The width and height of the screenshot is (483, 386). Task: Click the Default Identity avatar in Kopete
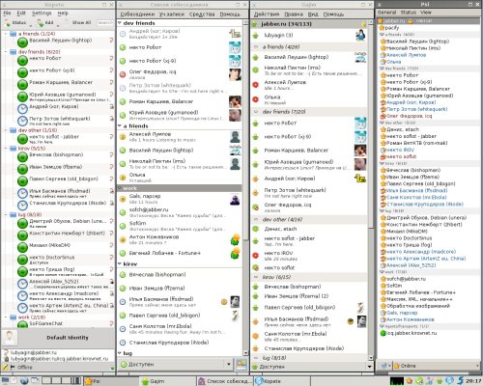tap(10, 337)
